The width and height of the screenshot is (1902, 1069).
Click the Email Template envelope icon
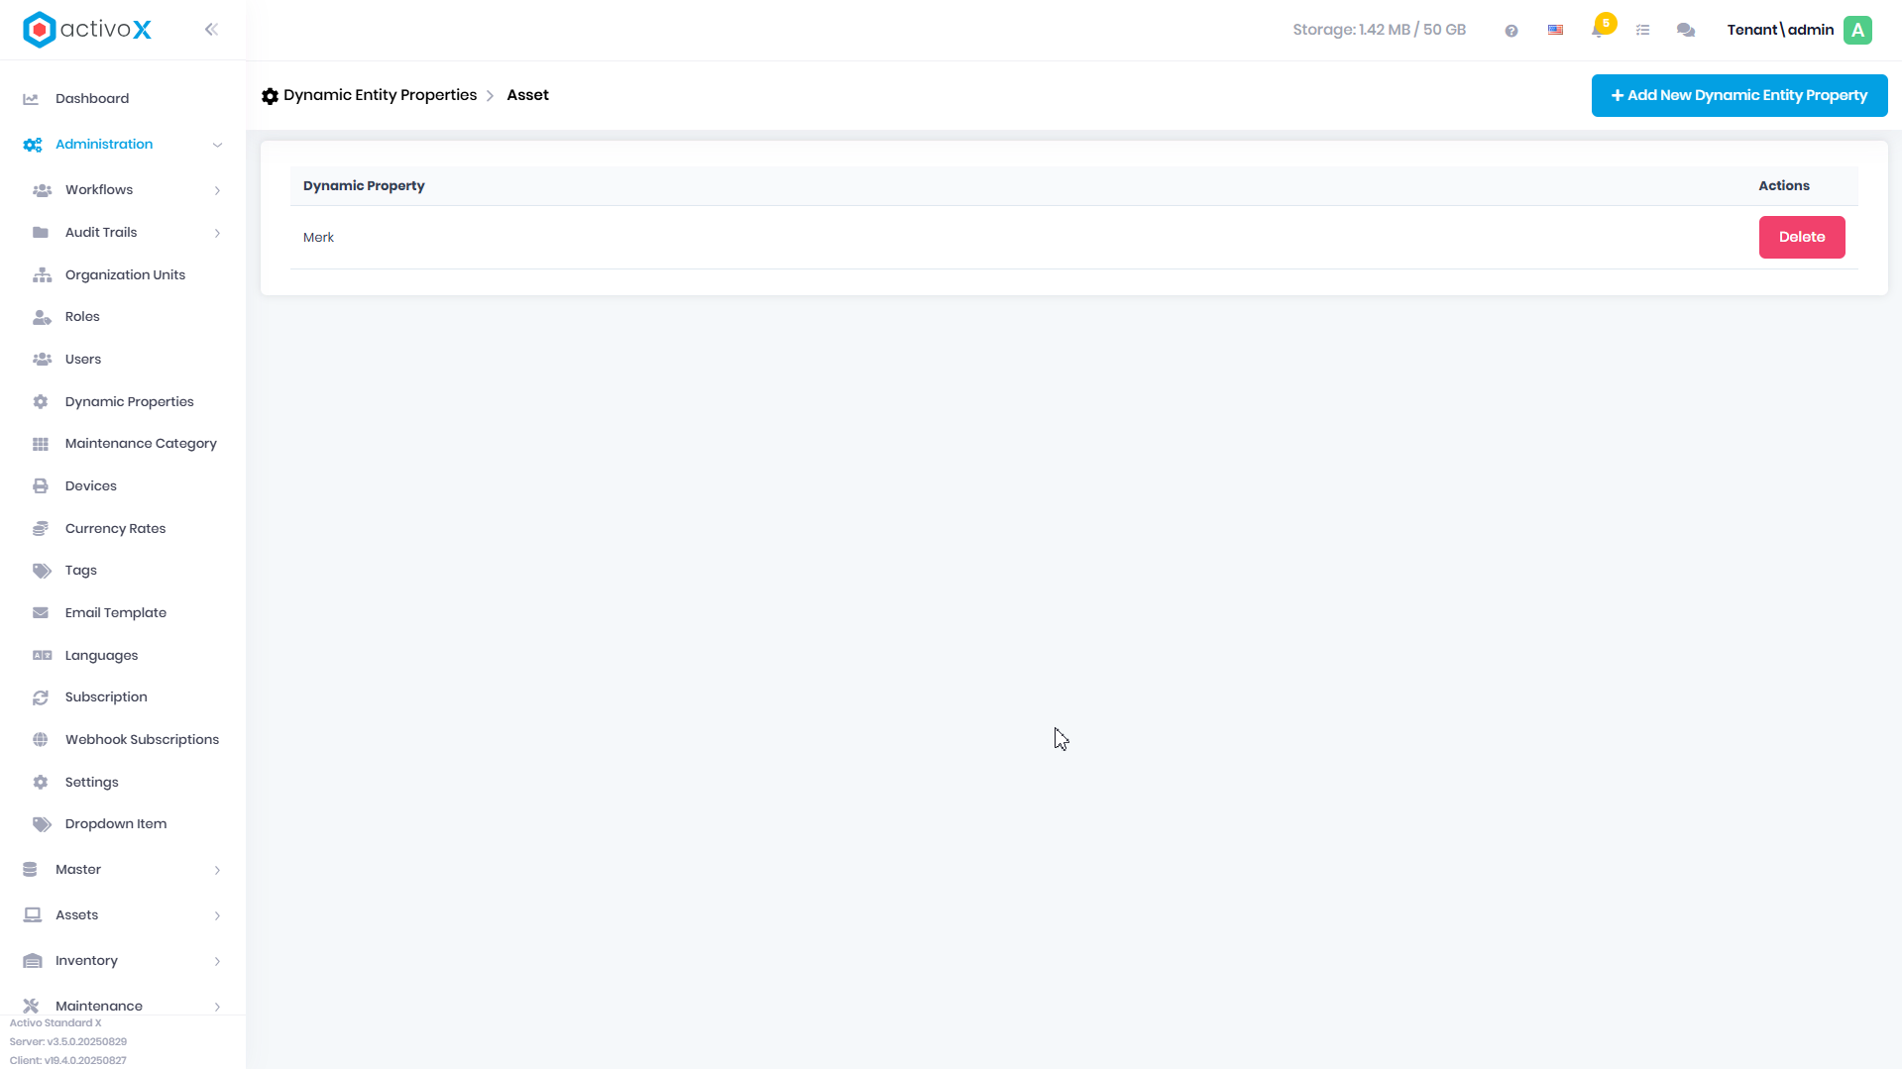tap(41, 613)
